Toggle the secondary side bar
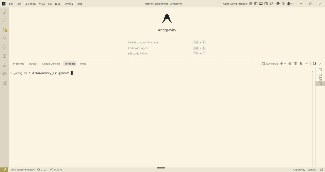The width and height of the screenshot is (325, 172). (x=266, y=4)
